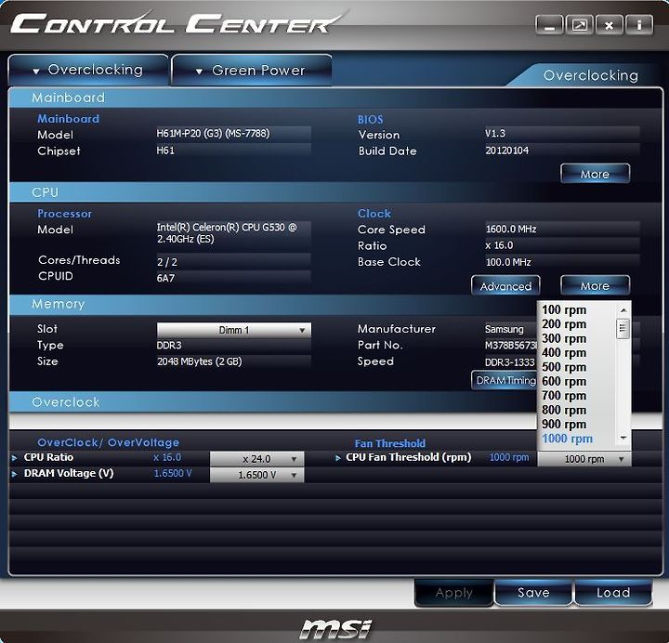
Task: Click the Cores/Threads value 2 / 2
Action: pyautogui.click(x=167, y=262)
